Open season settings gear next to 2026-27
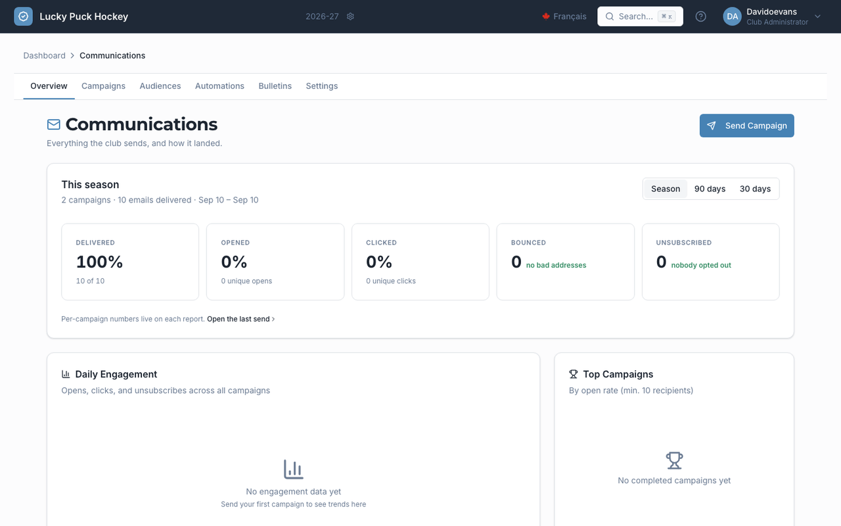 click(x=350, y=16)
